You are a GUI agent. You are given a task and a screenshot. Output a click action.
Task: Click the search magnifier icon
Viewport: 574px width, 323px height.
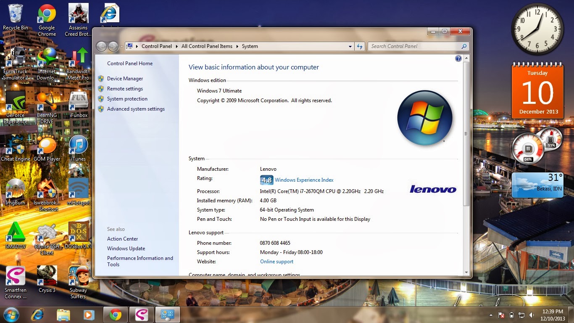tap(464, 46)
